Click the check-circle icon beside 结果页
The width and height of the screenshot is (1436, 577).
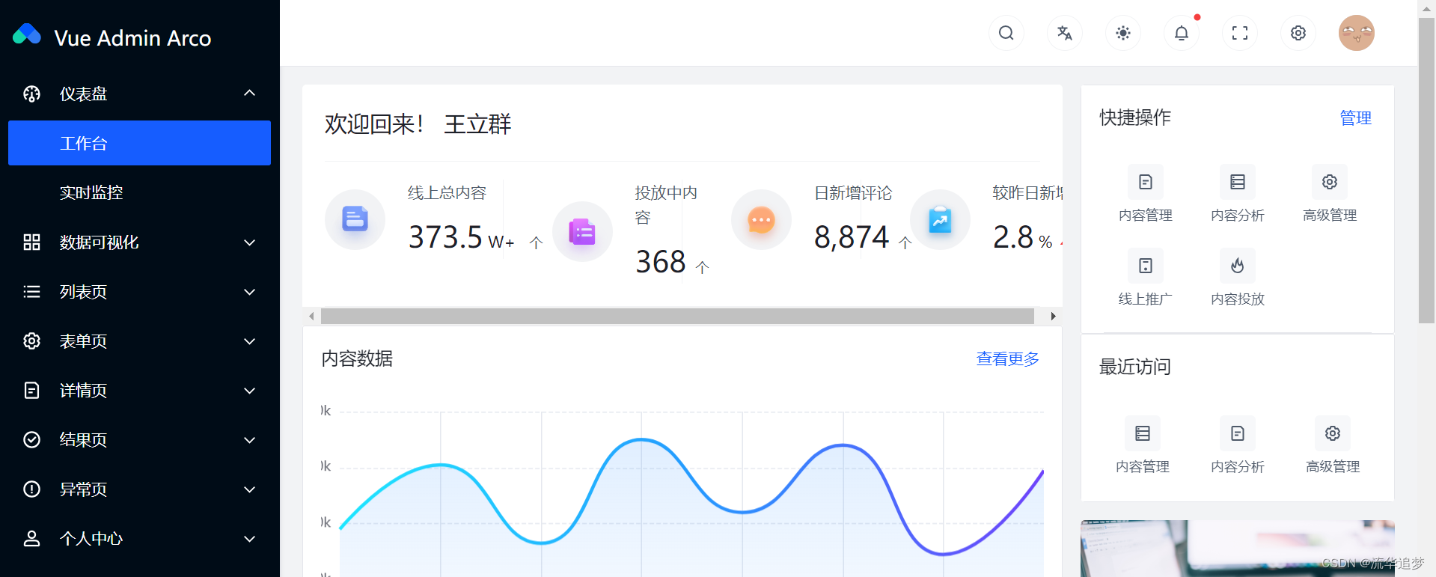(x=31, y=439)
